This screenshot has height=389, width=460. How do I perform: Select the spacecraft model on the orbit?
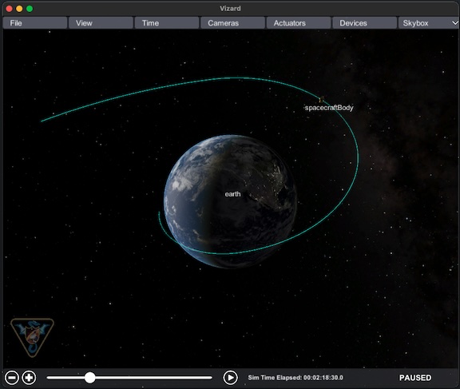point(321,99)
